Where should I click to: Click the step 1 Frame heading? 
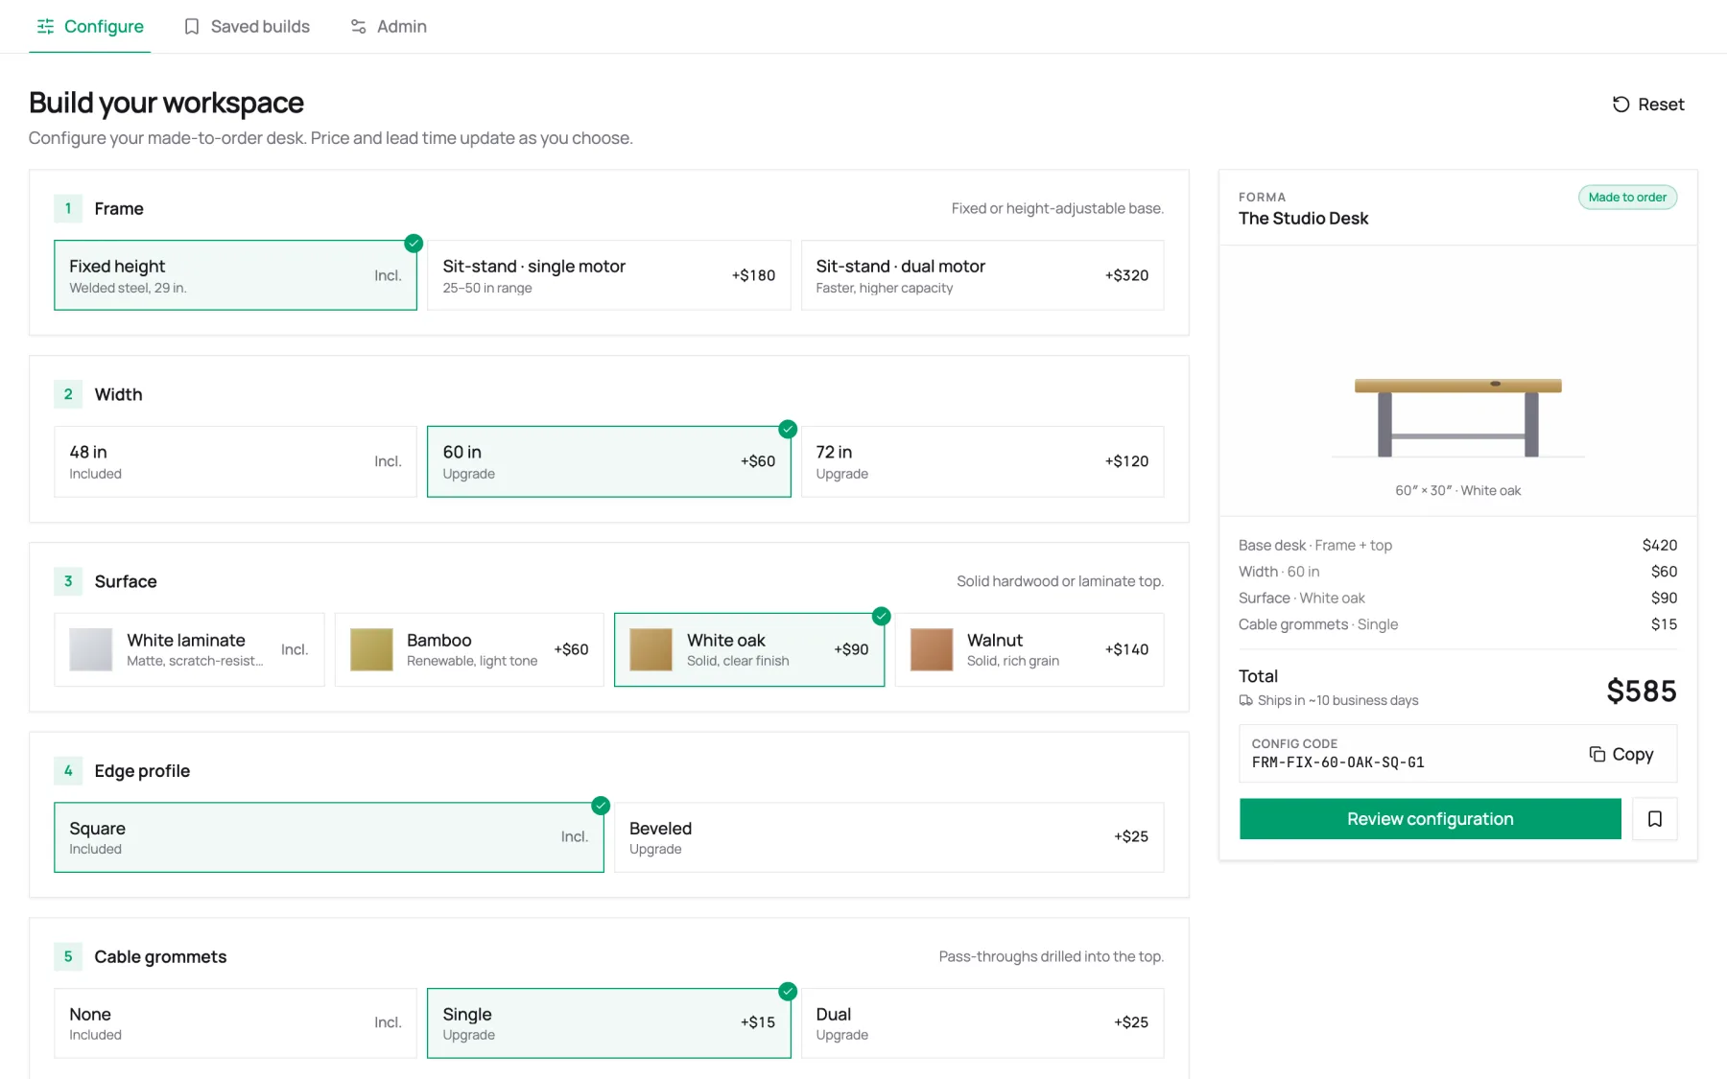(119, 208)
